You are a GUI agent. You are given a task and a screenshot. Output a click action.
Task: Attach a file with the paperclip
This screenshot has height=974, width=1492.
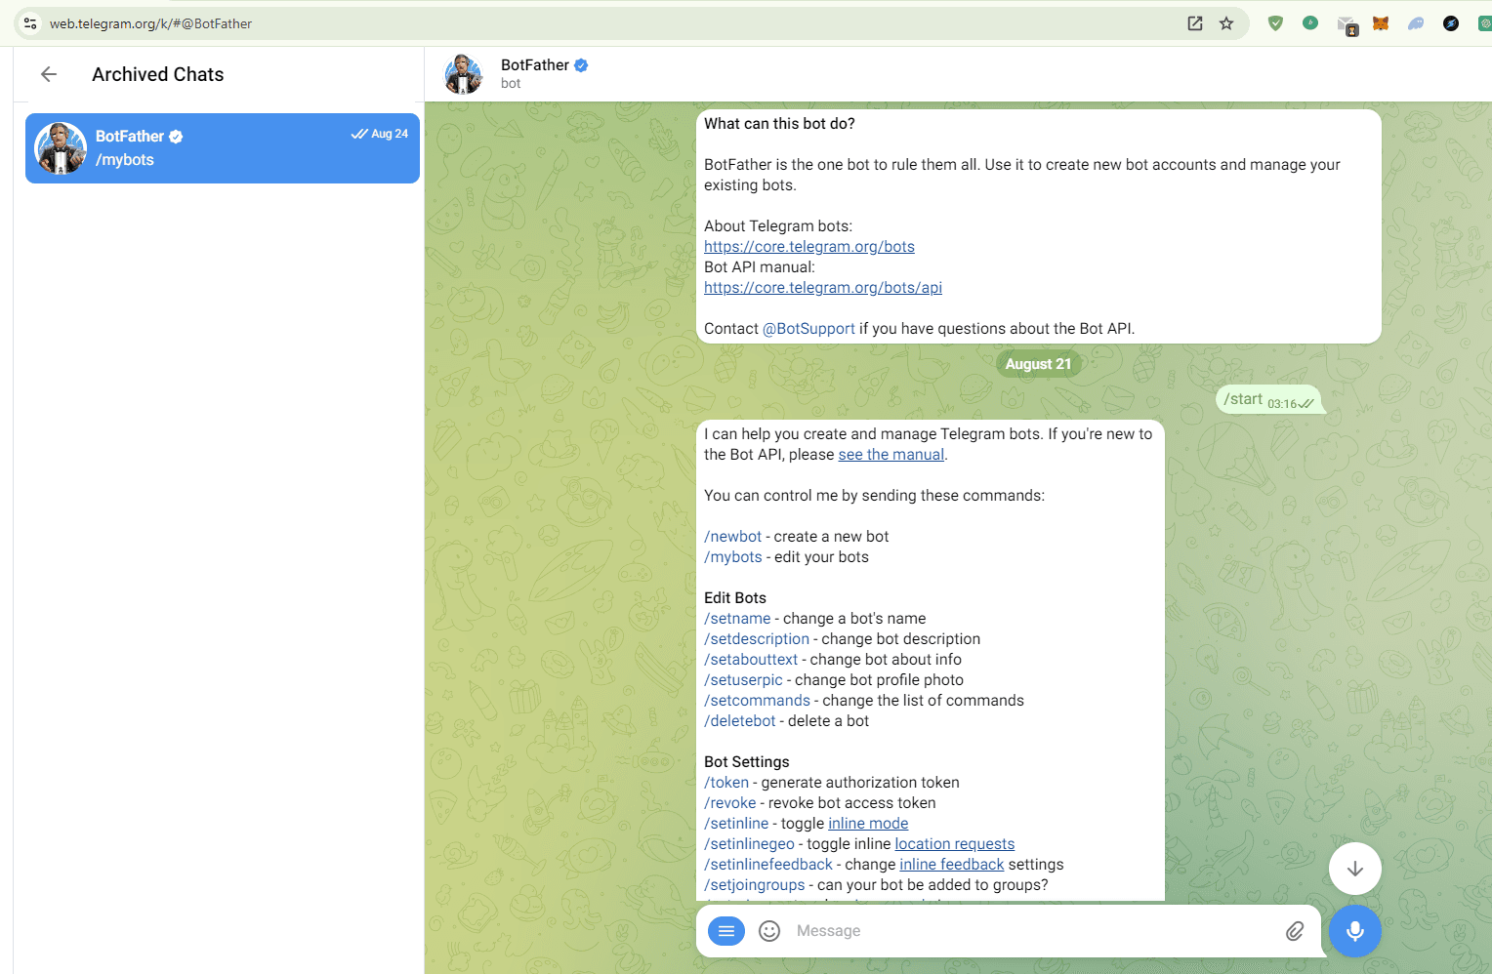tap(1295, 931)
